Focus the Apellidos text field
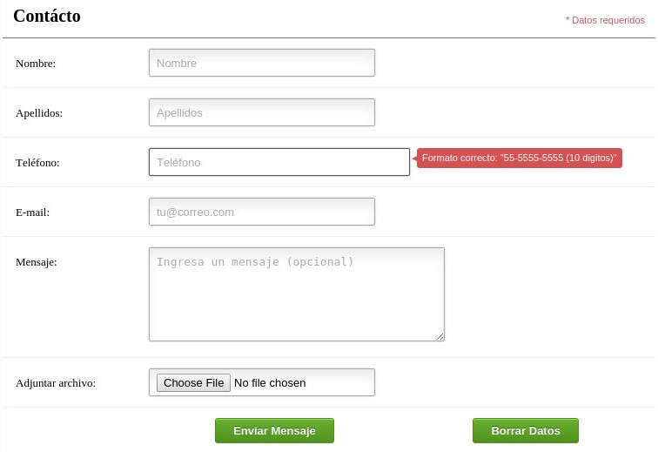The image size is (658, 452). pyautogui.click(x=262, y=112)
